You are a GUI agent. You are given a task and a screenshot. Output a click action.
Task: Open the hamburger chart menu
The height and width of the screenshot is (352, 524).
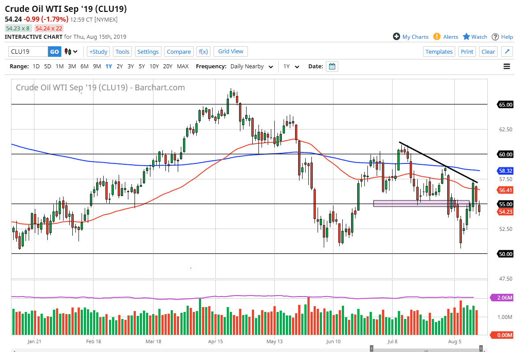click(x=507, y=67)
